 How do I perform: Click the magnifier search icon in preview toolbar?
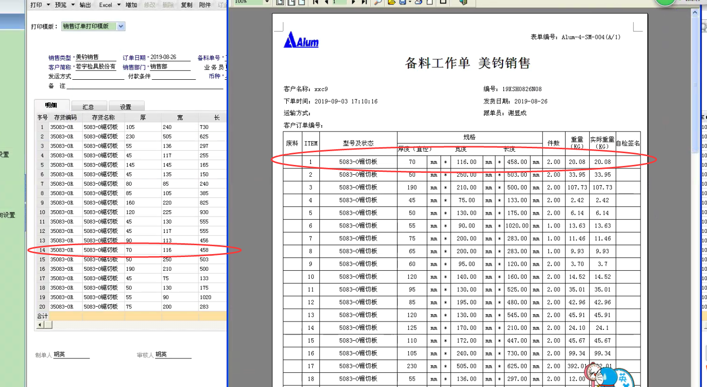pyautogui.click(x=378, y=2)
